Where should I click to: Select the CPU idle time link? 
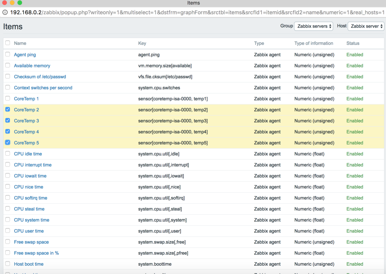coord(28,154)
